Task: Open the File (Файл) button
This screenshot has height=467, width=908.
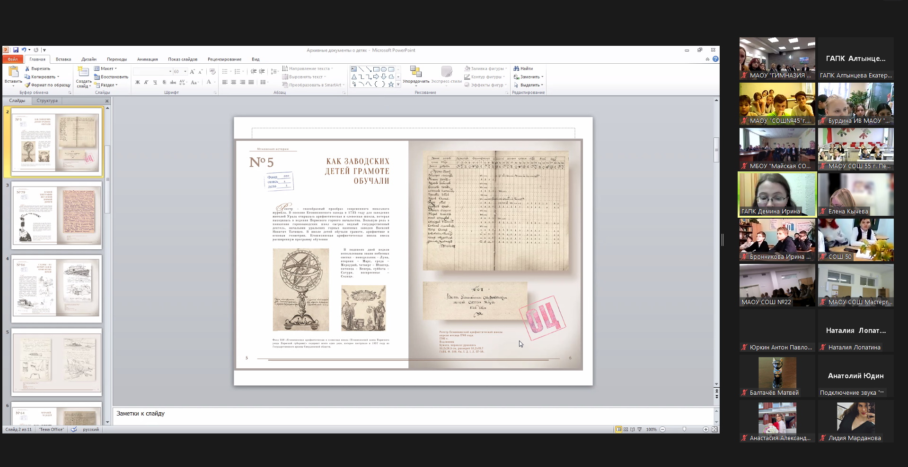Action: click(13, 59)
